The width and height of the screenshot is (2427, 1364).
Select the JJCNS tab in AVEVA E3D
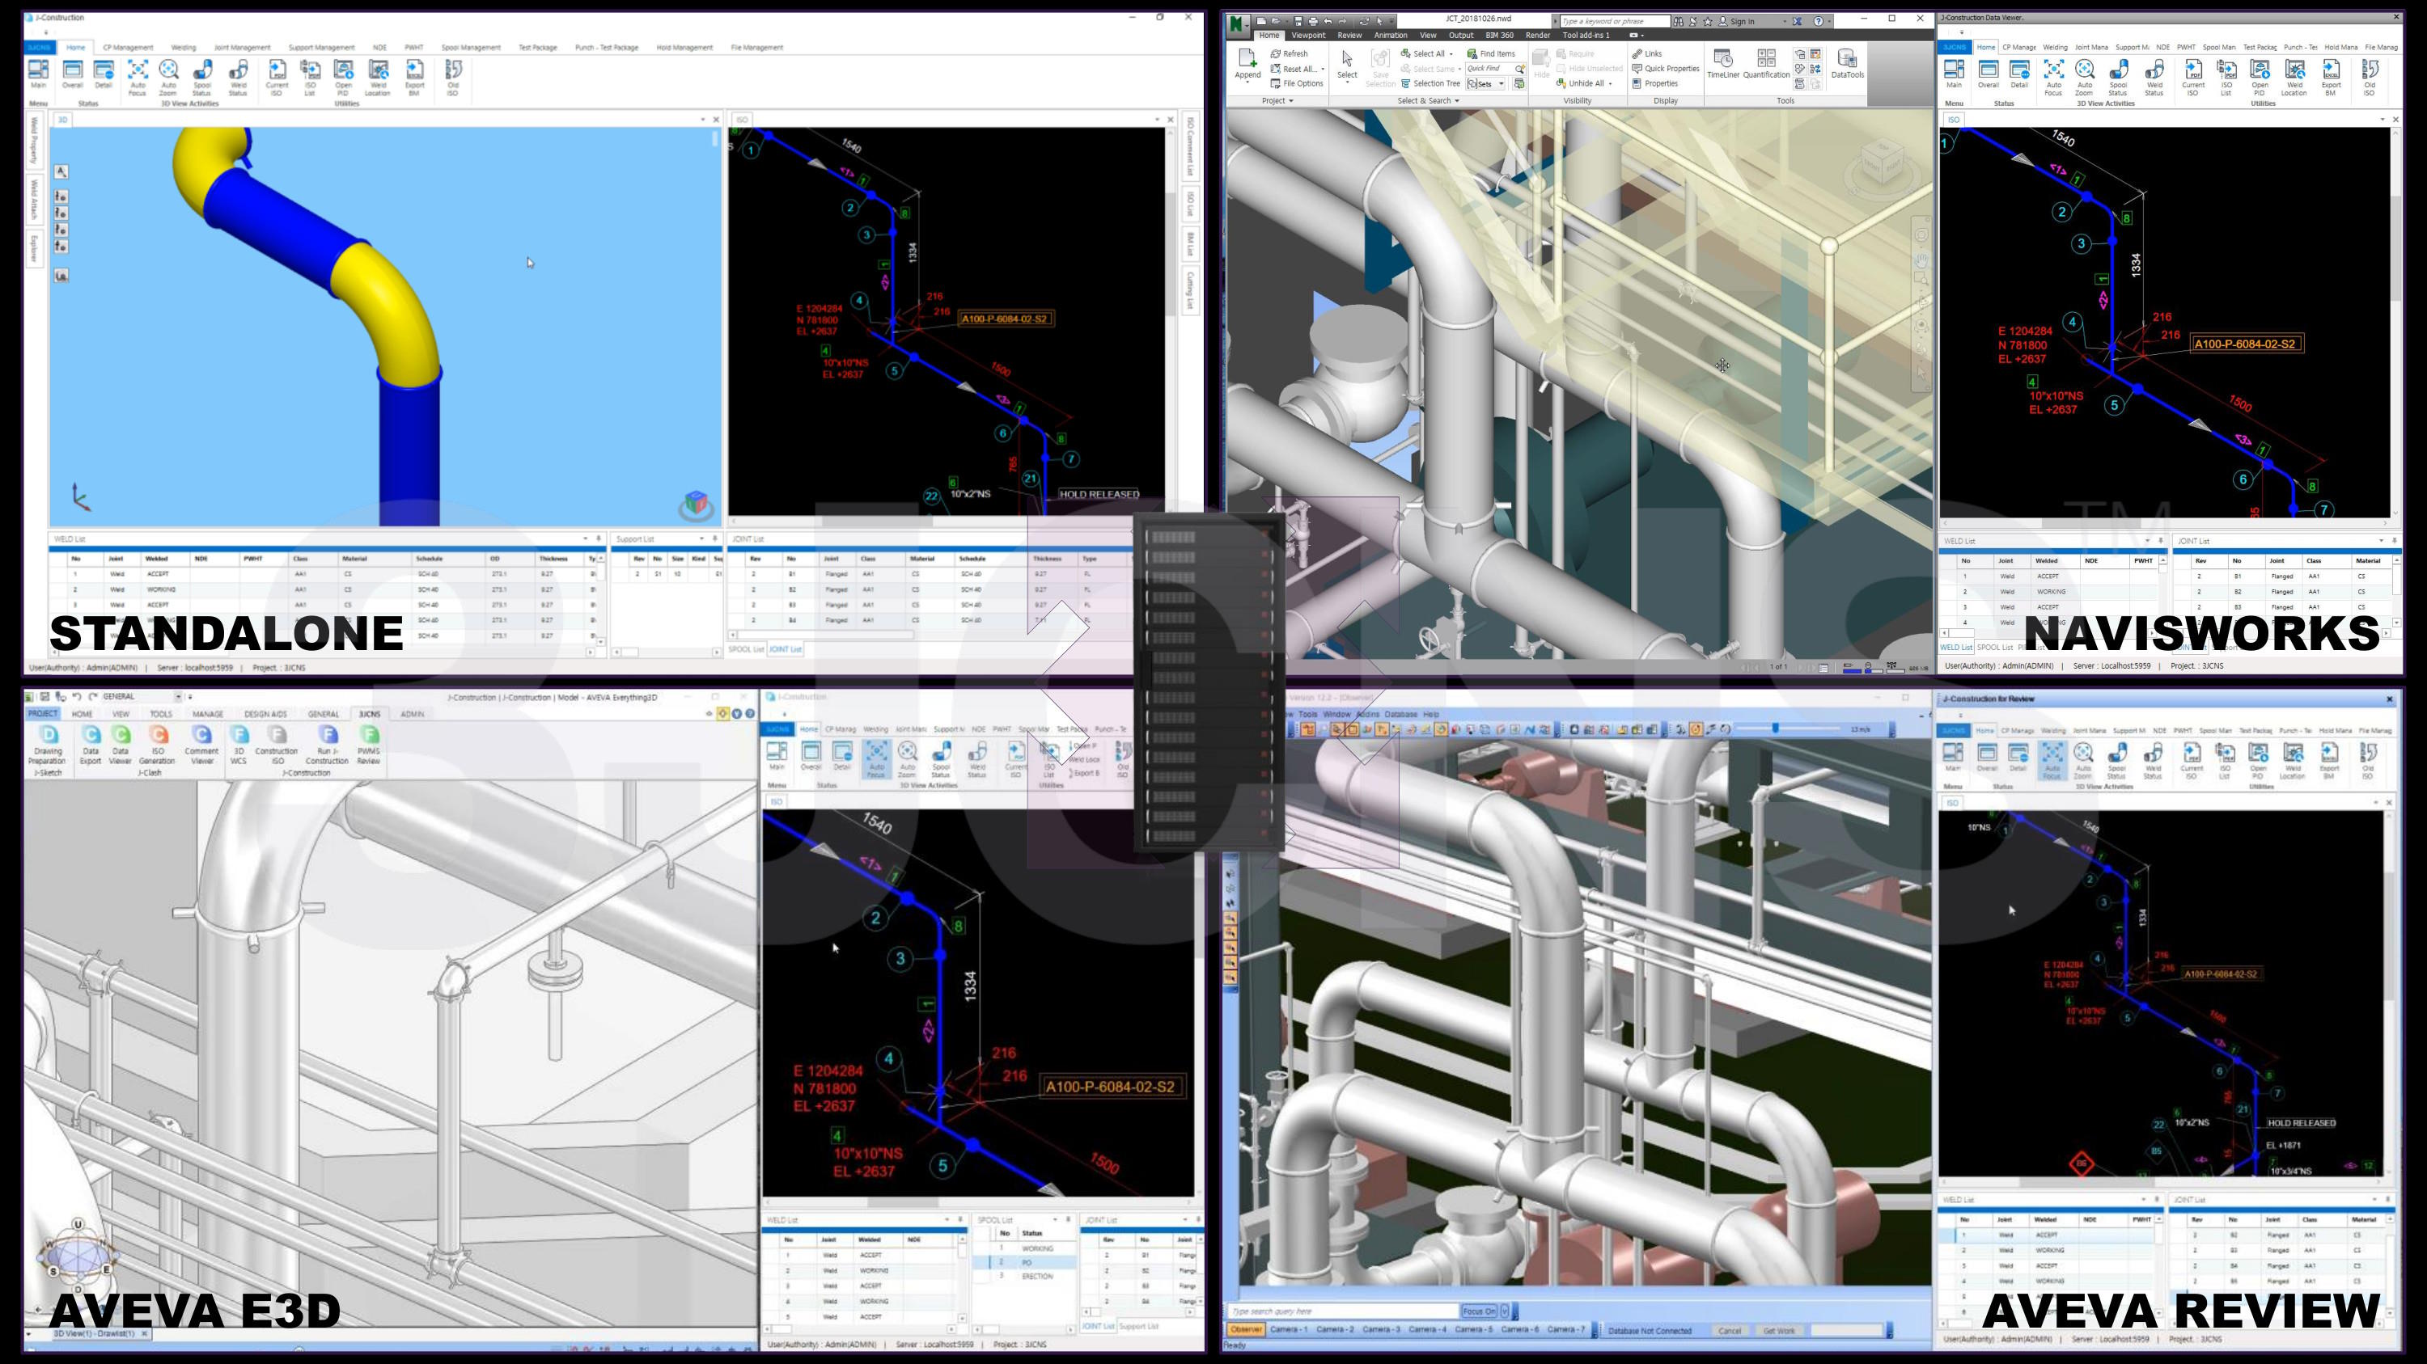(x=368, y=714)
